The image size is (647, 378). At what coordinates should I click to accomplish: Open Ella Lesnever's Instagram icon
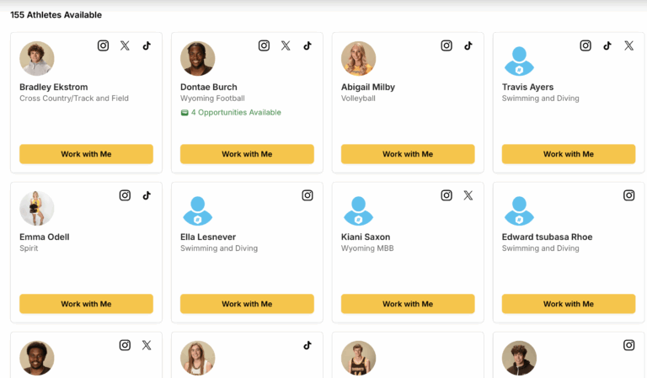(x=307, y=195)
